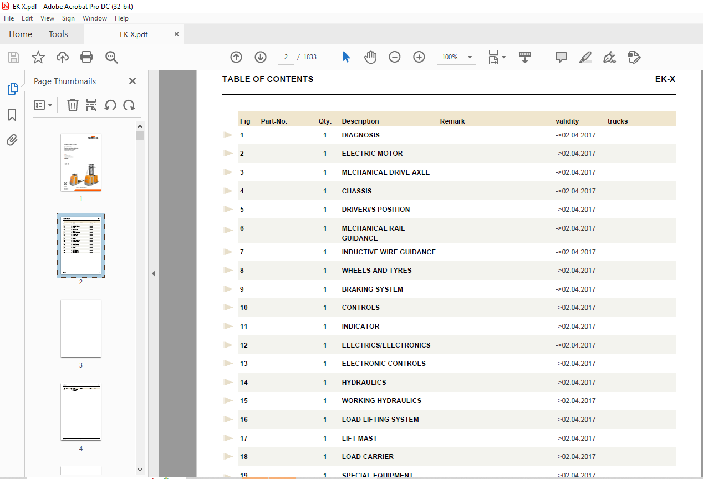Image resolution: width=703 pixels, height=479 pixels.
Task: Expand the CHASSIS row arrow
Action: [x=228, y=191]
